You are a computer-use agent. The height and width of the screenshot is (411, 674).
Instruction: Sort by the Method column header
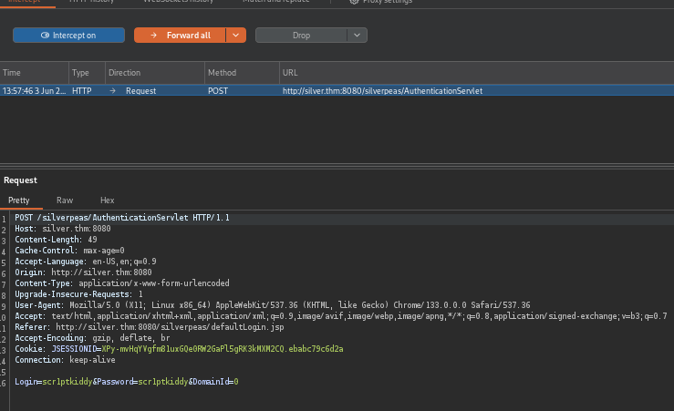tap(222, 72)
